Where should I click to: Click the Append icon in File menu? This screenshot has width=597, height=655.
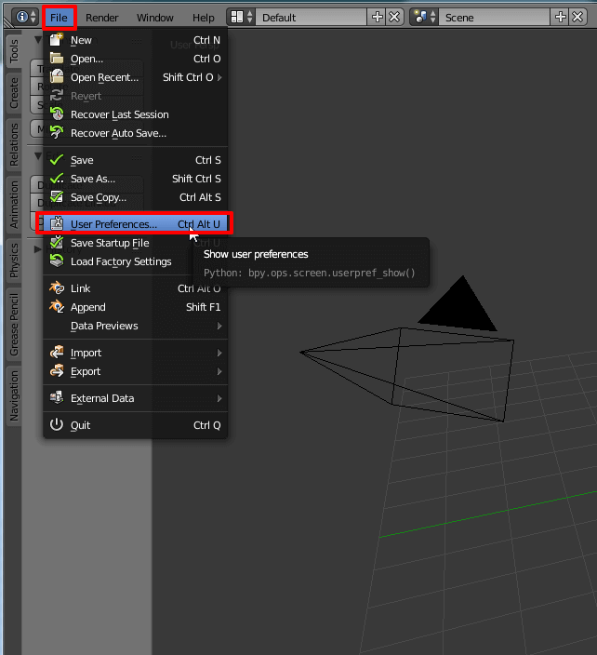tap(57, 307)
